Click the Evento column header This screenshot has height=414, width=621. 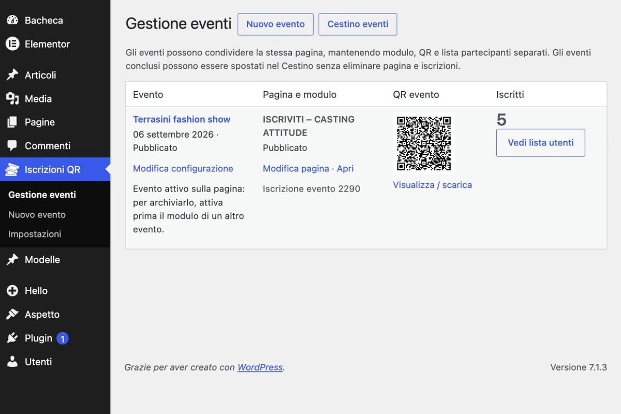(148, 94)
